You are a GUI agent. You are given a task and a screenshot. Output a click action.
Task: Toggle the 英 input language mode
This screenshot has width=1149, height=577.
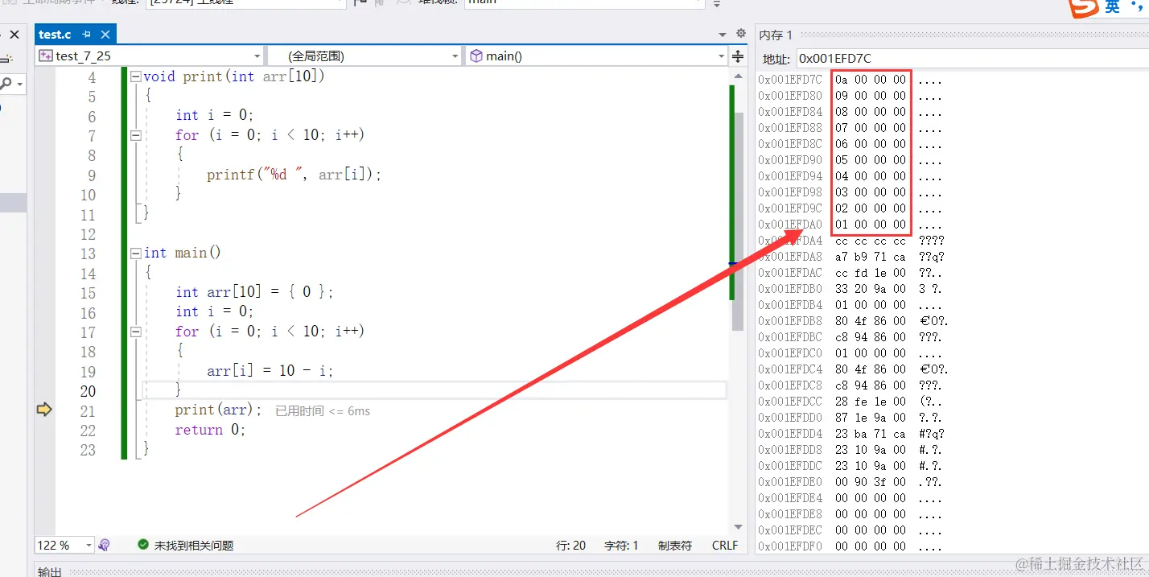coord(1112,7)
